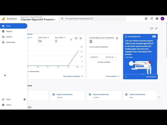Click the Advertising target icon
The image size is (167, 125).
(3, 42)
